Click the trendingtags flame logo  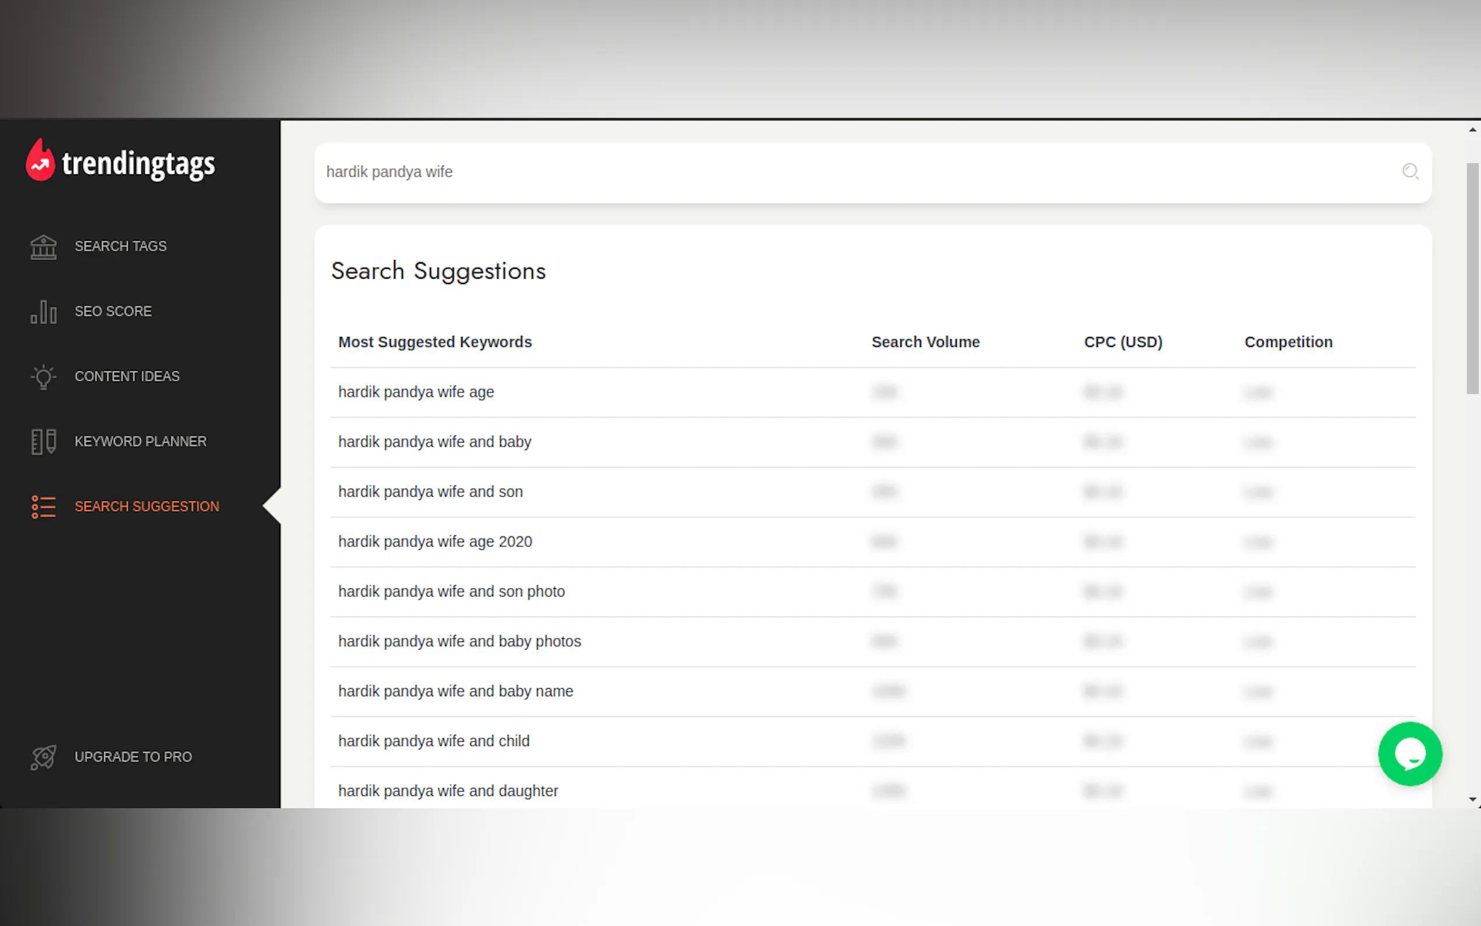[x=40, y=160]
